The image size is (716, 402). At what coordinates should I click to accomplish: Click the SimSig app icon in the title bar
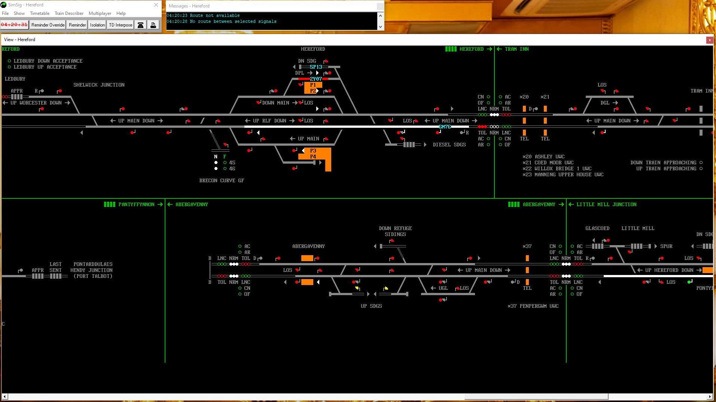[x=4, y=5]
